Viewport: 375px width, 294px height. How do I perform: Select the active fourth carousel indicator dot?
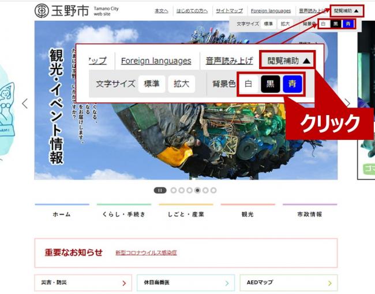[197, 190]
